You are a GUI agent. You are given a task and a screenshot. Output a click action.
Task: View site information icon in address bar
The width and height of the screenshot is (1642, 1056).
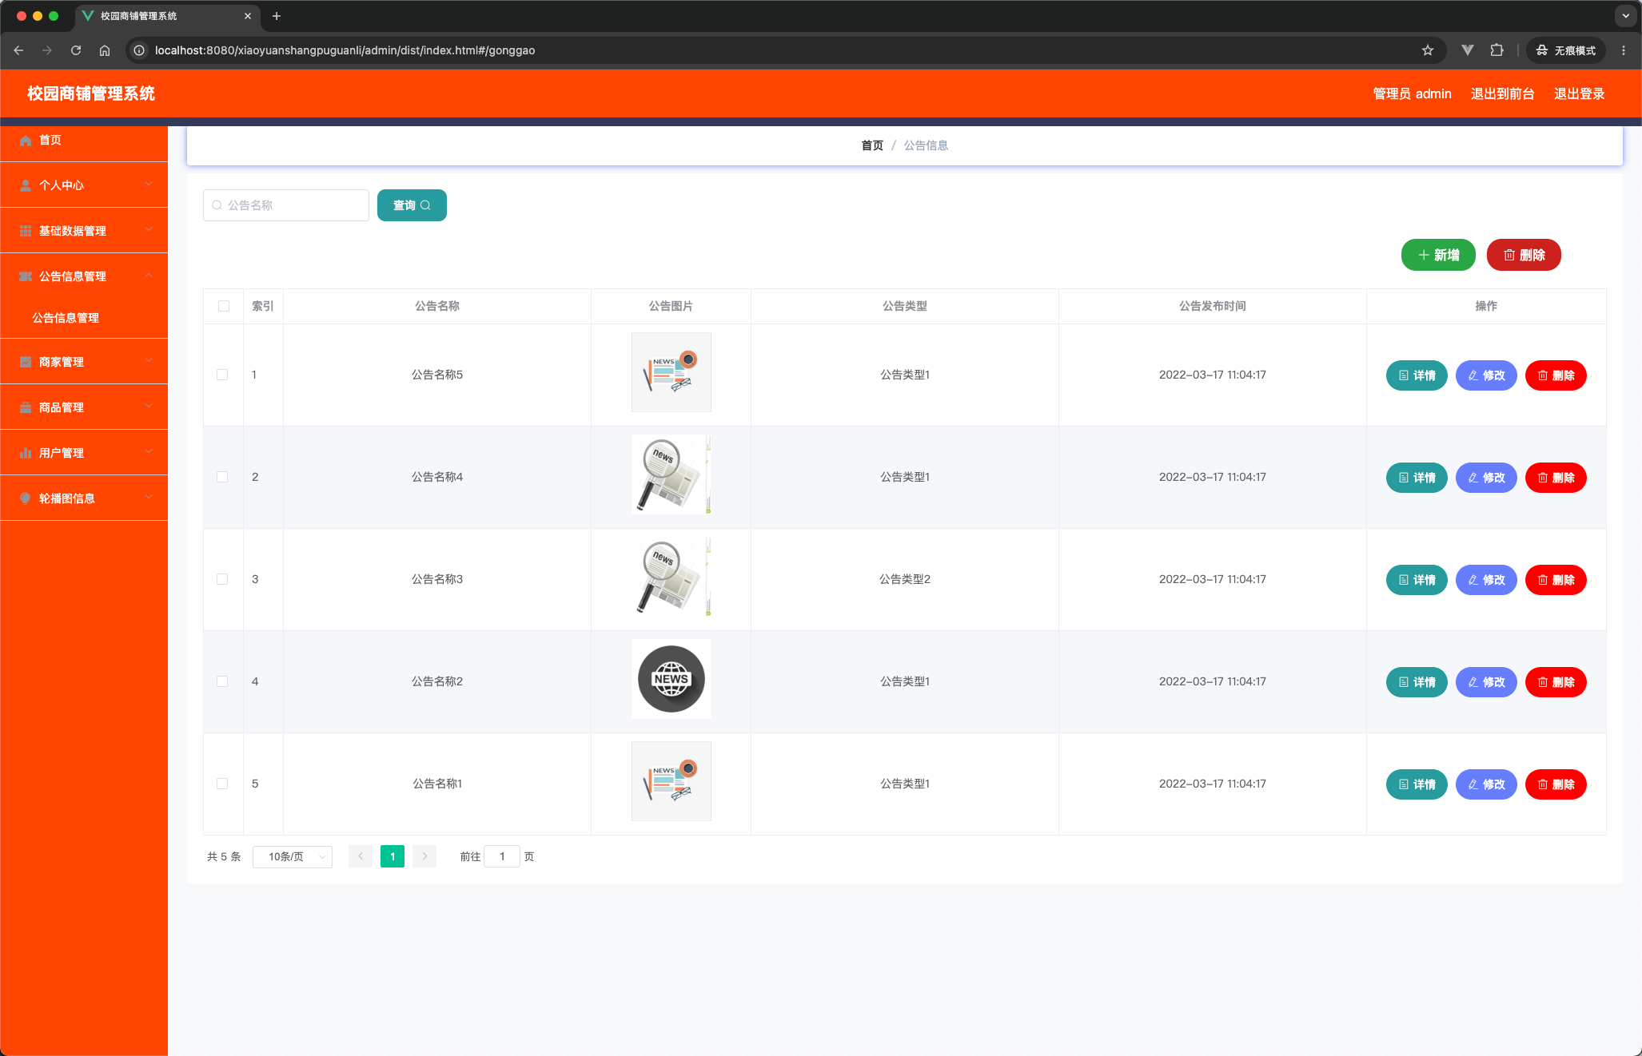pyautogui.click(x=139, y=50)
